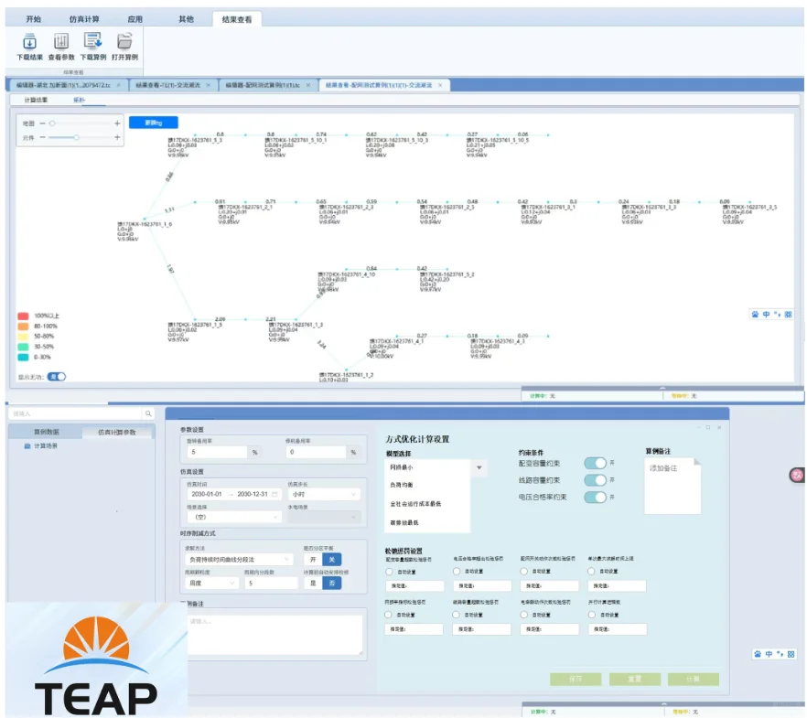Click the calendar icon in 仿真时间 date field
Viewport: 807px width, 718px height.
274,494
